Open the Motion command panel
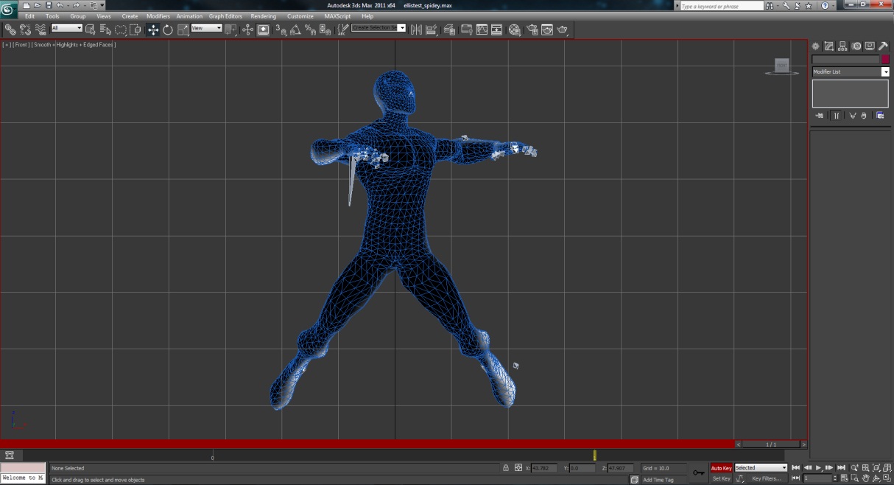 point(856,46)
